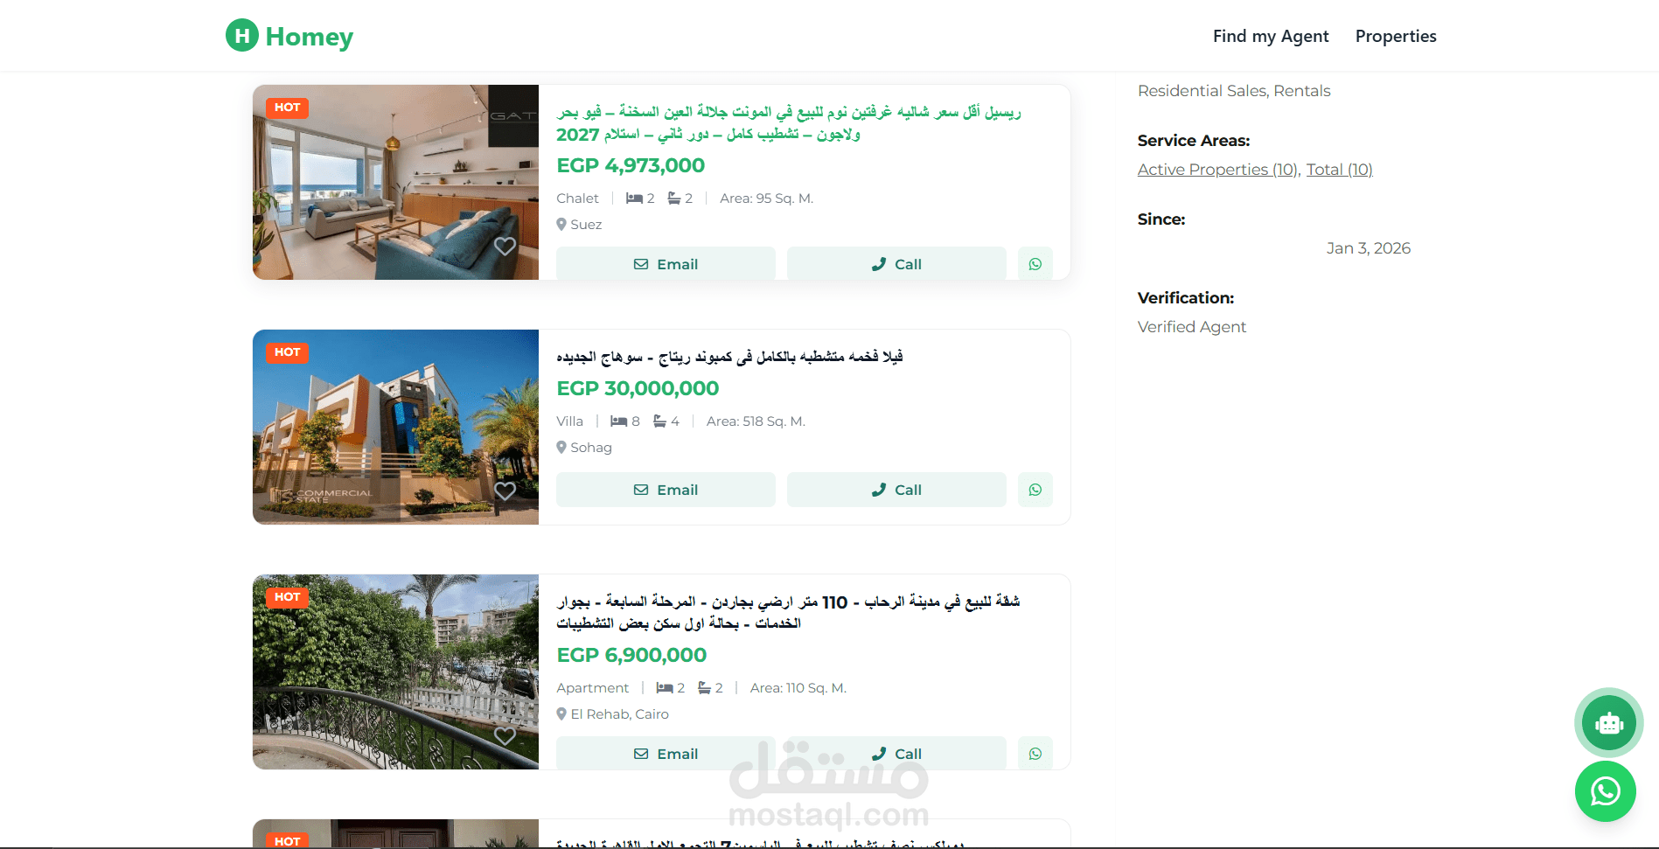Click the Service Areas: heading
The image size is (1659, 849).
pos(1194,141)
